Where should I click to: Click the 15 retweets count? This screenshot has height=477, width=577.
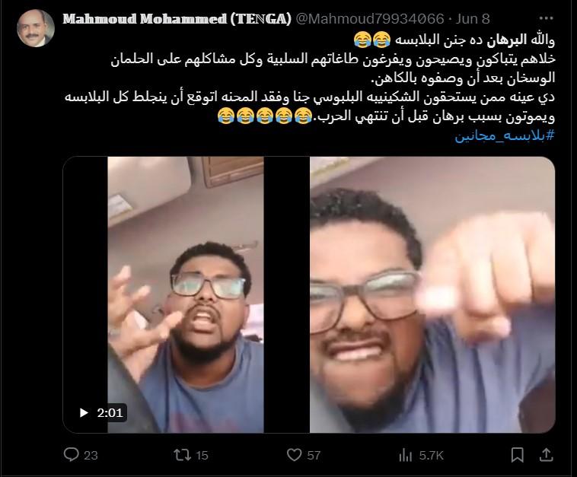(x=202, y=455)
